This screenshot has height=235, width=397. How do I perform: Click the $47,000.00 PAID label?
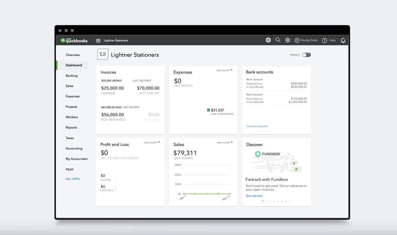coord(111,107)
